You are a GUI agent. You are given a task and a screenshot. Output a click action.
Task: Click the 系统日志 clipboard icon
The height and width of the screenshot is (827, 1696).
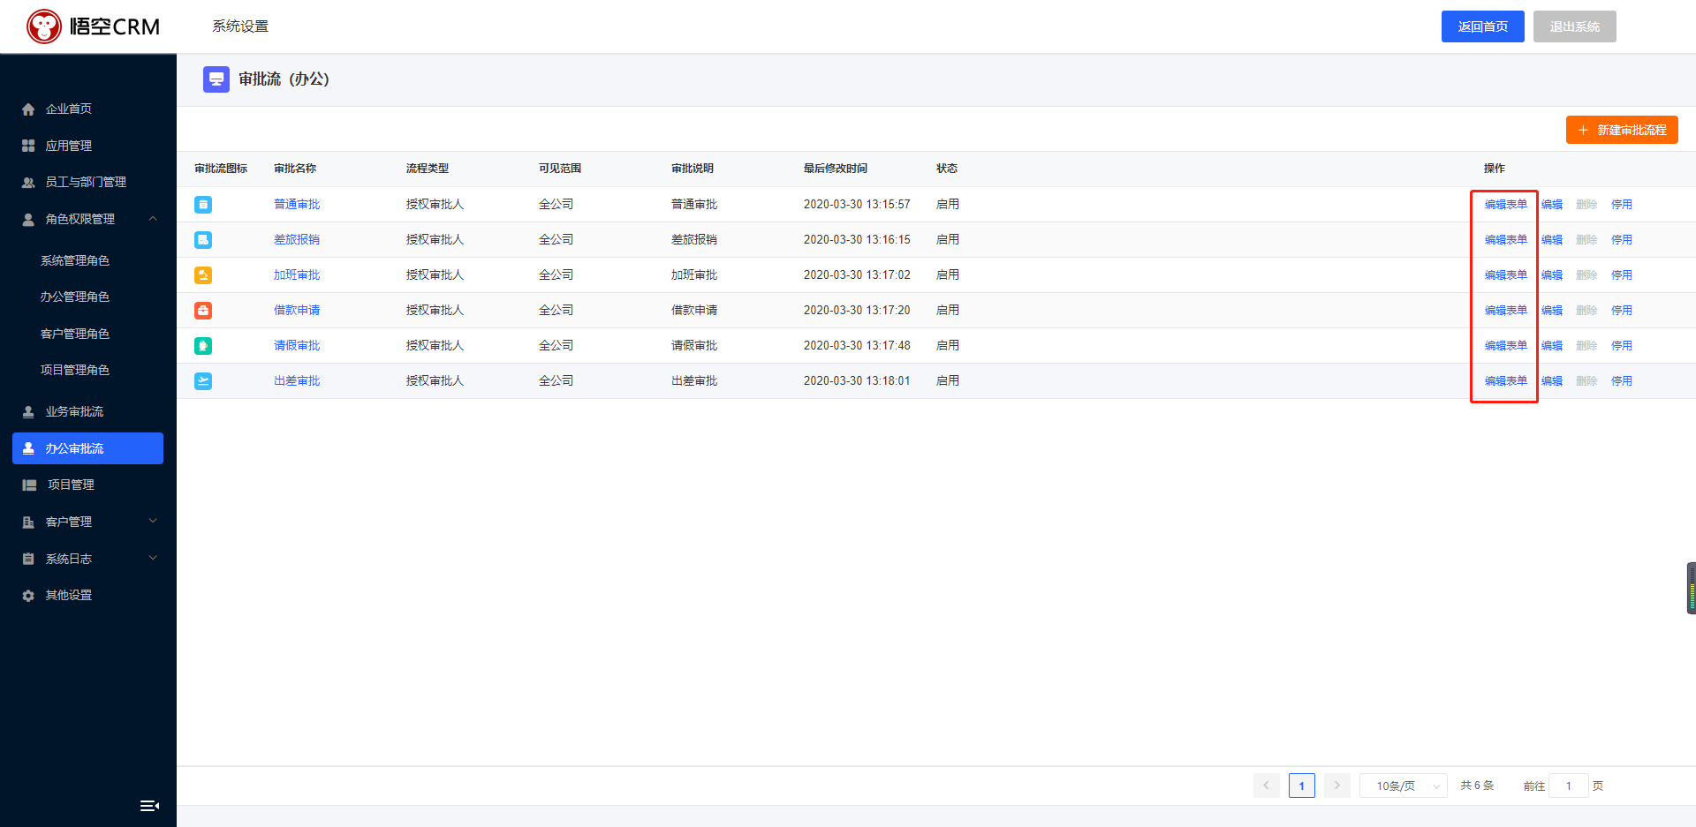(x=28, y=559)
